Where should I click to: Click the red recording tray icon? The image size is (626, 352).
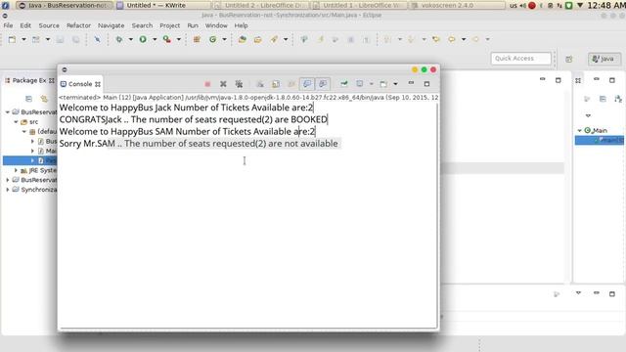tap(532, 6)
